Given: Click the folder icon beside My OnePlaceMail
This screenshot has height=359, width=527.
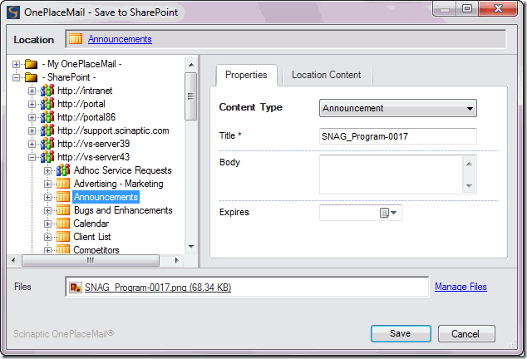Looking at the screenshot, I should click(x=32, y=64).
